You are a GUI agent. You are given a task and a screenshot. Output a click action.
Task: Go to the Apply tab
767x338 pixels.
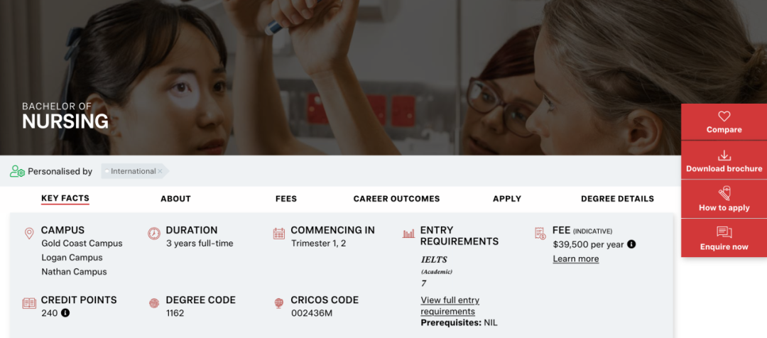[x=507, y=199]
